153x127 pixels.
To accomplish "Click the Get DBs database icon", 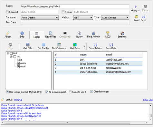I will click(28, 45).
